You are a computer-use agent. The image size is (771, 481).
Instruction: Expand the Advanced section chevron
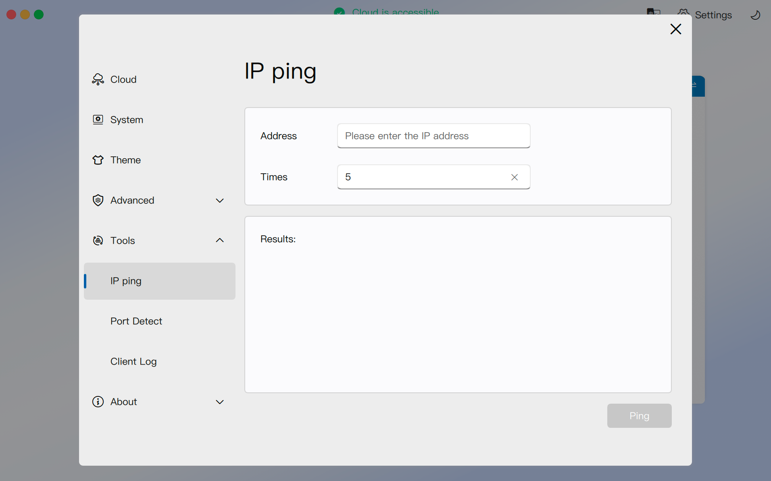(220, 201)
